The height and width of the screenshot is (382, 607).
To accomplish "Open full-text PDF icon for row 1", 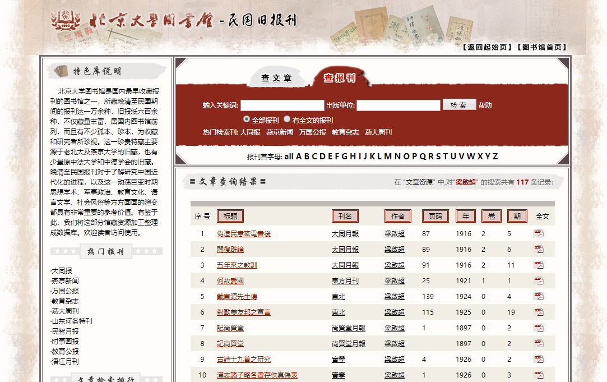I will click(539, 233).
